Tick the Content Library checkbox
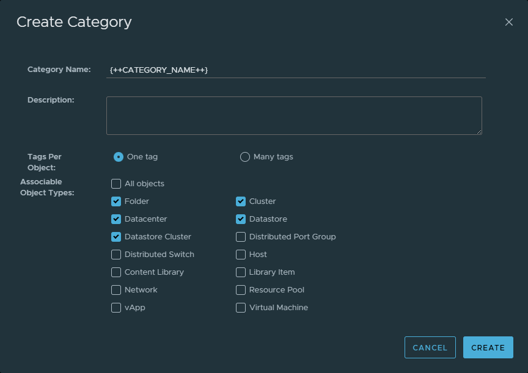528x373 pixels. pyautogui.click(x=116, y=272)
